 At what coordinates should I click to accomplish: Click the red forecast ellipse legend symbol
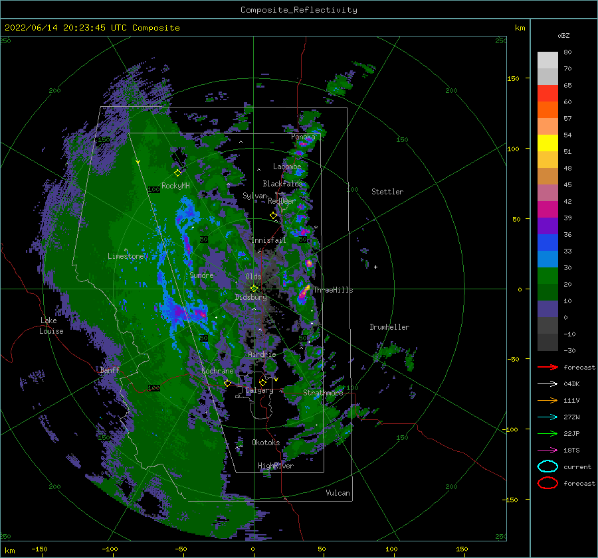click(548, 483)
